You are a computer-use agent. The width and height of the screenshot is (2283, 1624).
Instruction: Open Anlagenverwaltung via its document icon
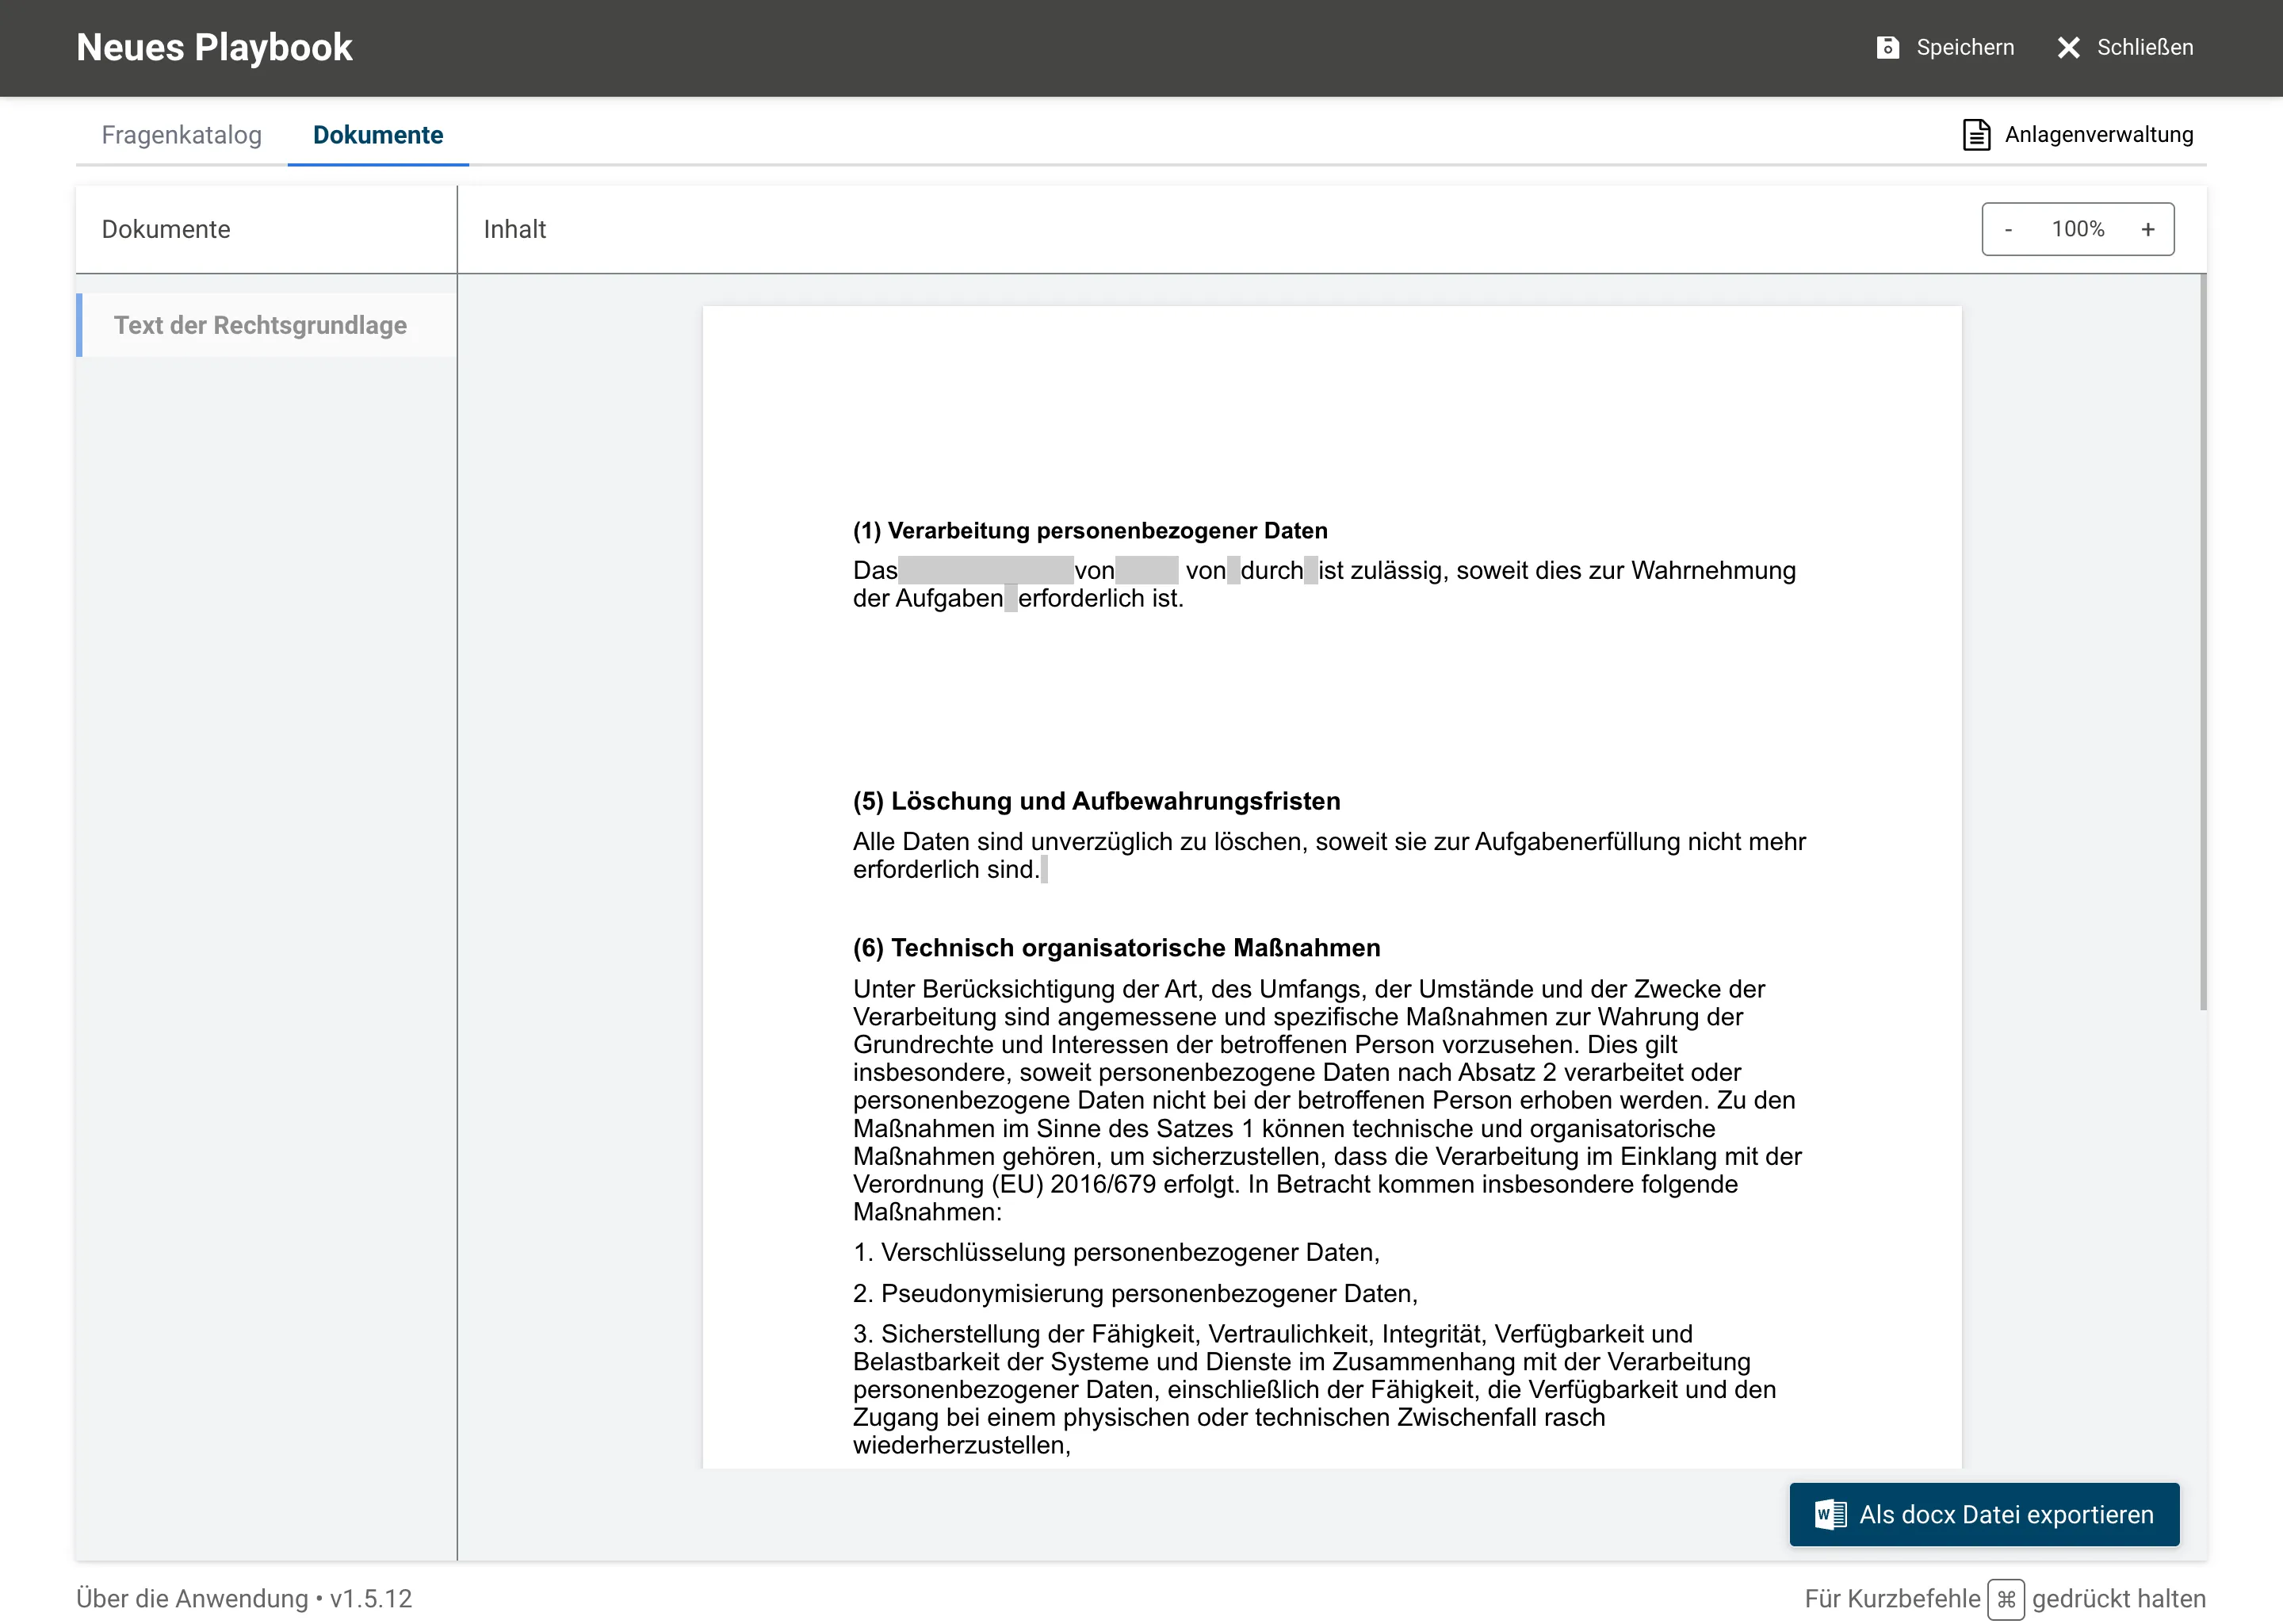tap(1976, 134)
